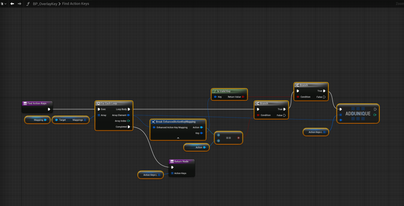404x206 pixels.
Task: Select the Find Action Keys entry node
Action: pos(37,103)
